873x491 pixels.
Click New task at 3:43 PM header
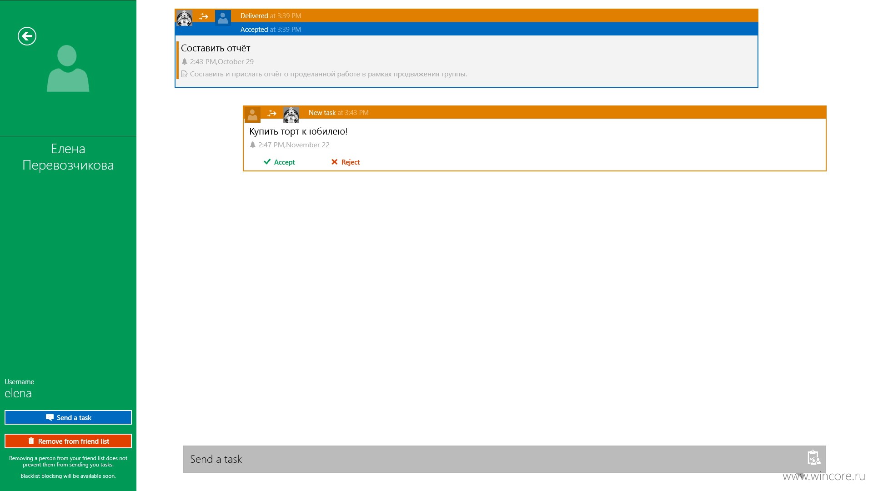click(338, 112)
